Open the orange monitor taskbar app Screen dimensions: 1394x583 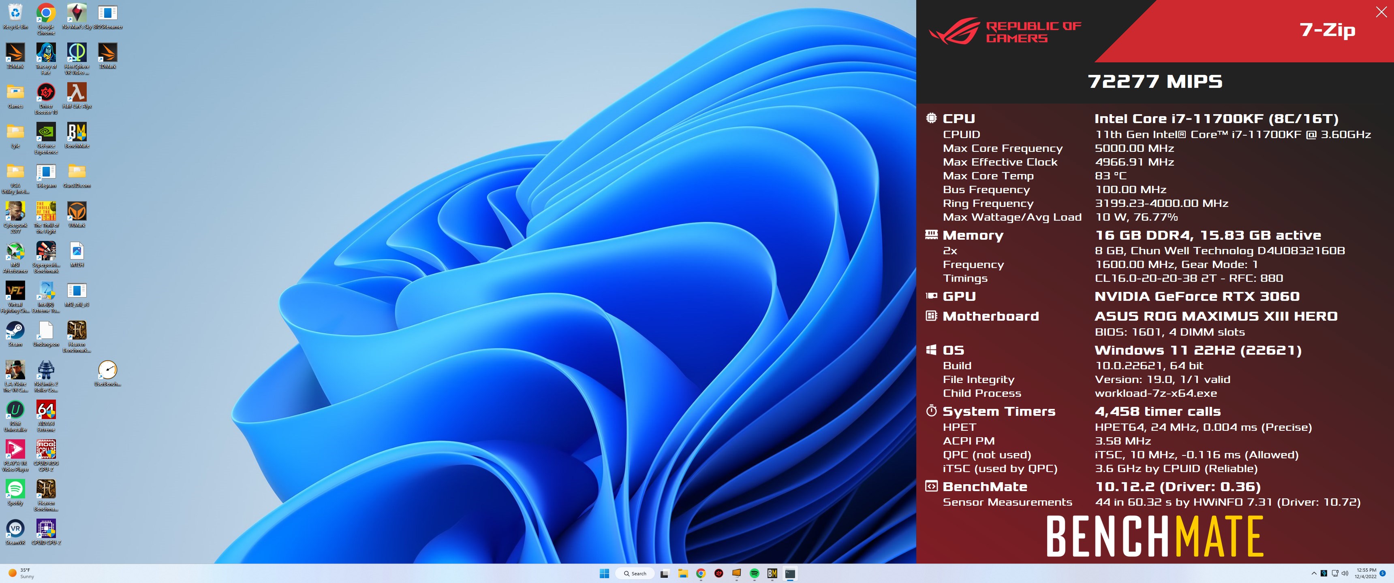pos(736,573)
